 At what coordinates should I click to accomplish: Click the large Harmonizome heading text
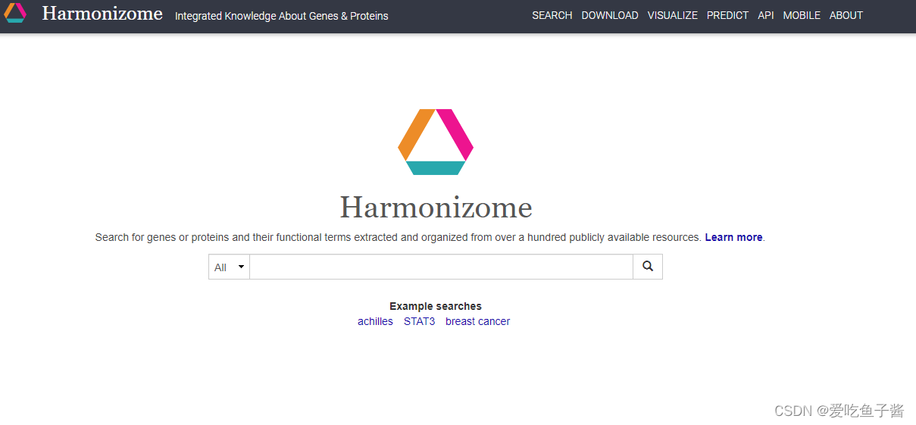click(436, 207)
